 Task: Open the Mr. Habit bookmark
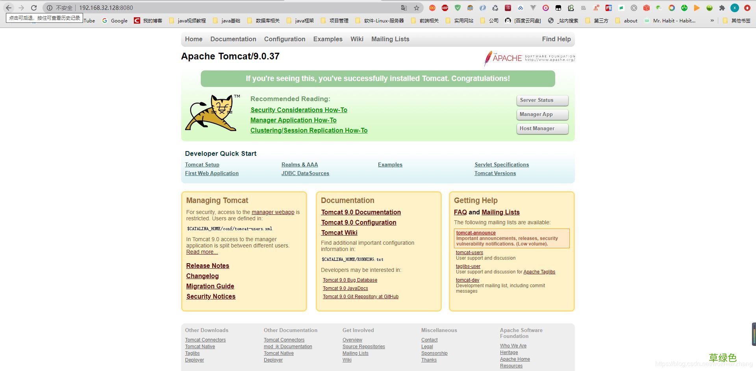point(670,20)
